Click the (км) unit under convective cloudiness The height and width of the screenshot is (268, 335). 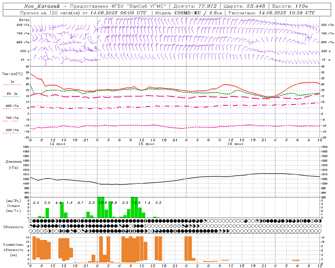point(14,255)
